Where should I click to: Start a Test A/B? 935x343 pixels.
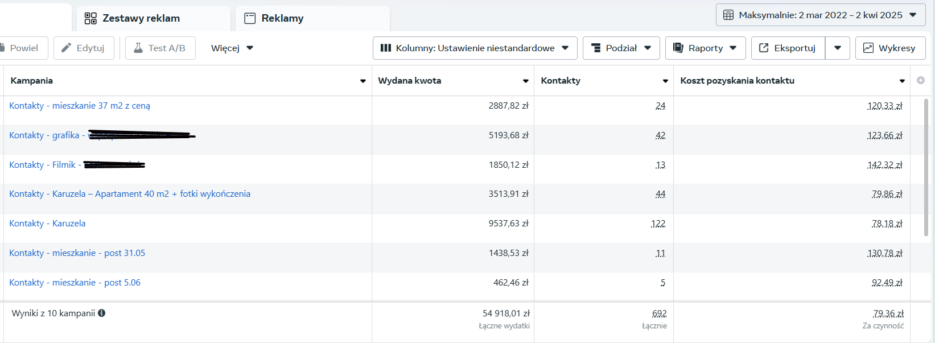[160, 48]
